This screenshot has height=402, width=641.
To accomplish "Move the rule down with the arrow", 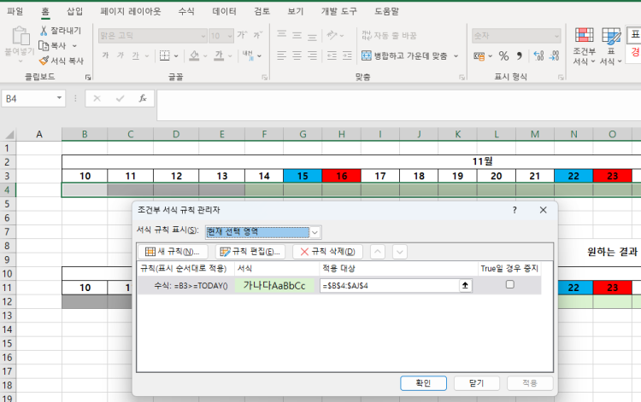I will pos(399,252).
